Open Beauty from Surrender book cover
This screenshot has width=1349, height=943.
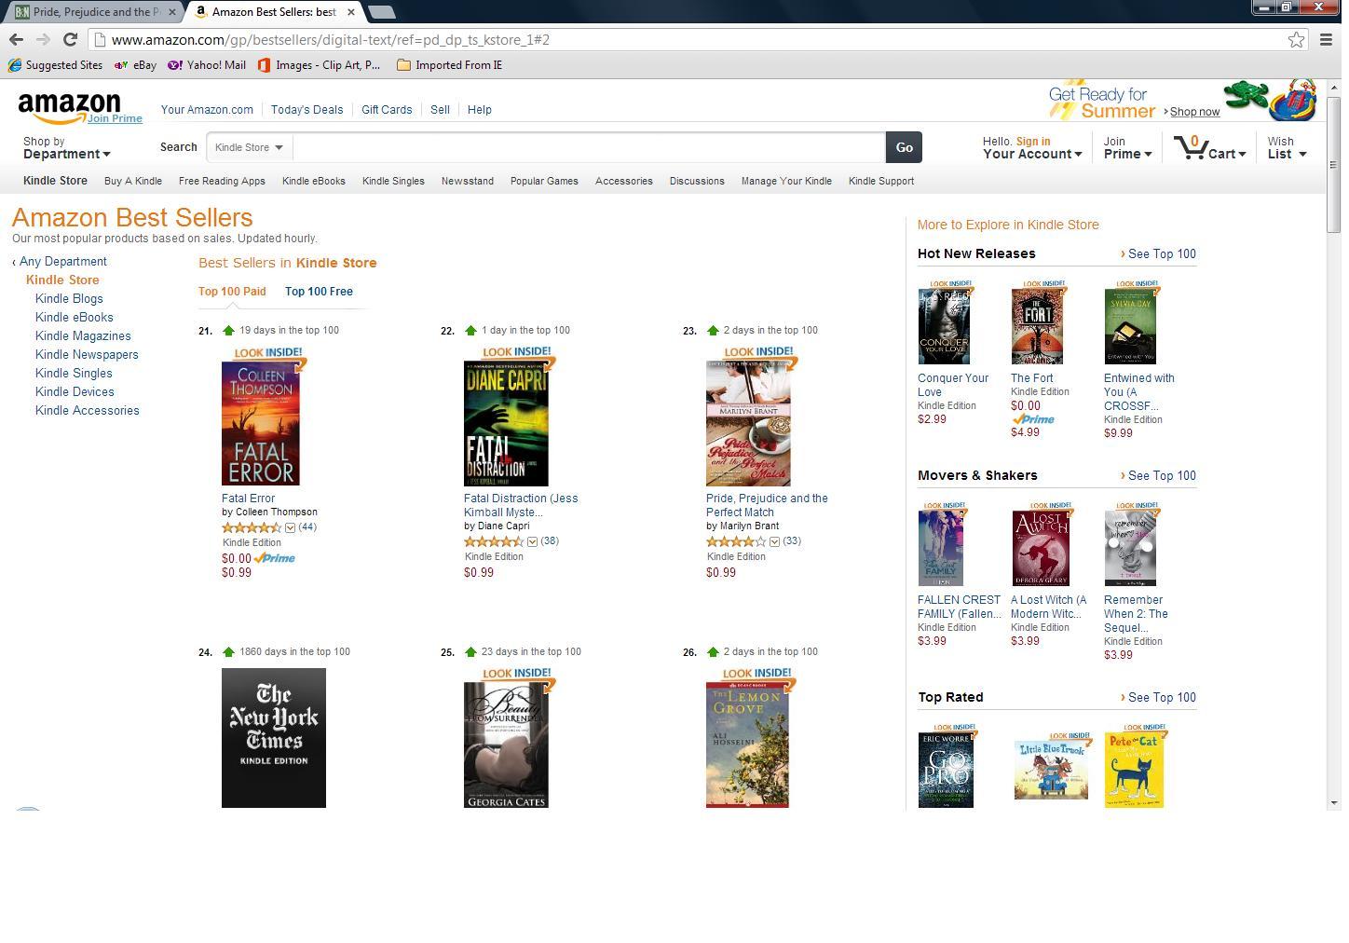click(506, 745)
